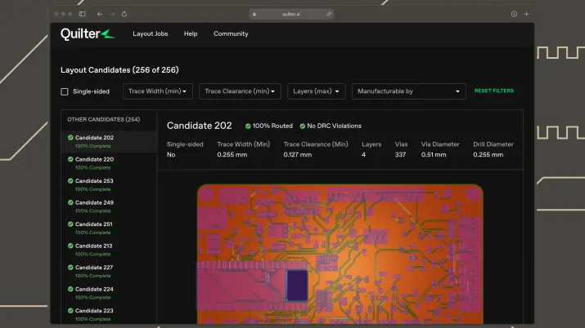Click the No DRC Violations badge

331,126
